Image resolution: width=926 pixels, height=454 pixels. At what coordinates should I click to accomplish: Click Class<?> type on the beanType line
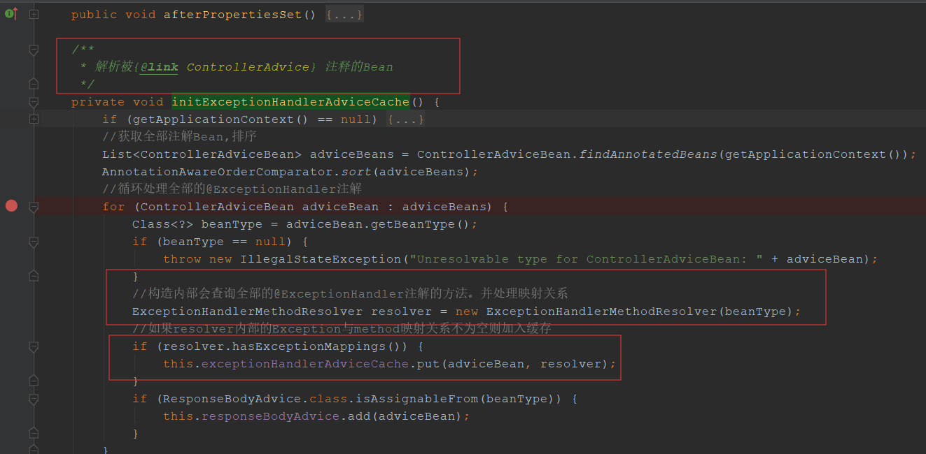click(163, 224)
